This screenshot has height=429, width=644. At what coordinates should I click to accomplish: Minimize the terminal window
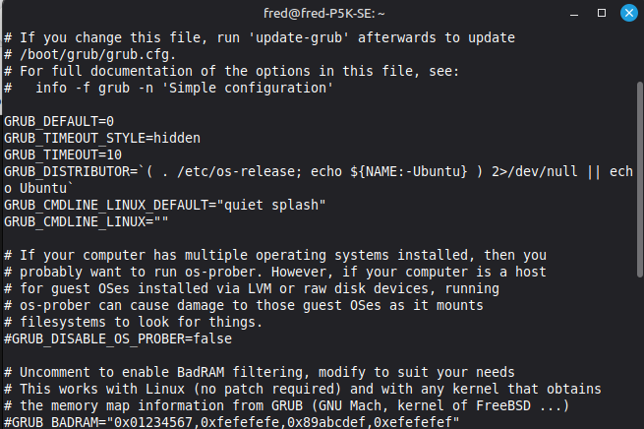[573, 13]
